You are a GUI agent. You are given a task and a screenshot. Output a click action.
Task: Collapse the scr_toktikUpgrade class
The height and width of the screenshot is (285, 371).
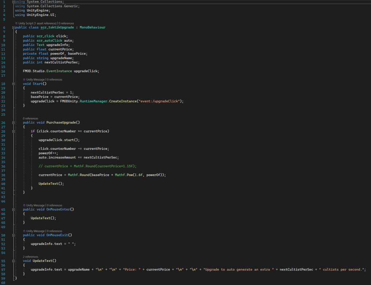tap(13, 27)
